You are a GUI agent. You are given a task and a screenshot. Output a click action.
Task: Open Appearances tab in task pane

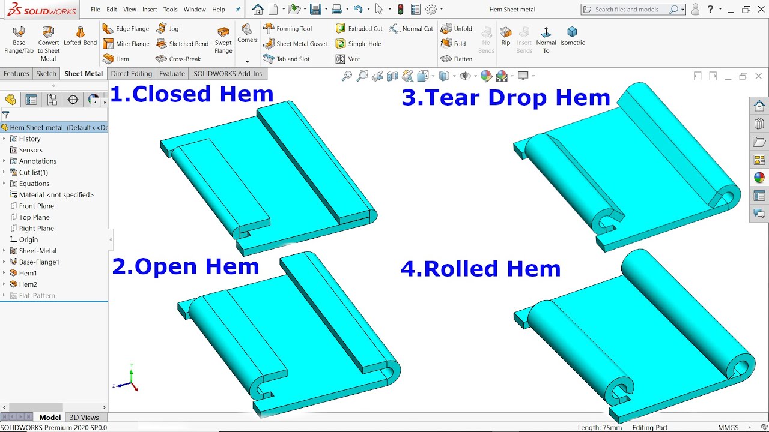click(759, 178)
